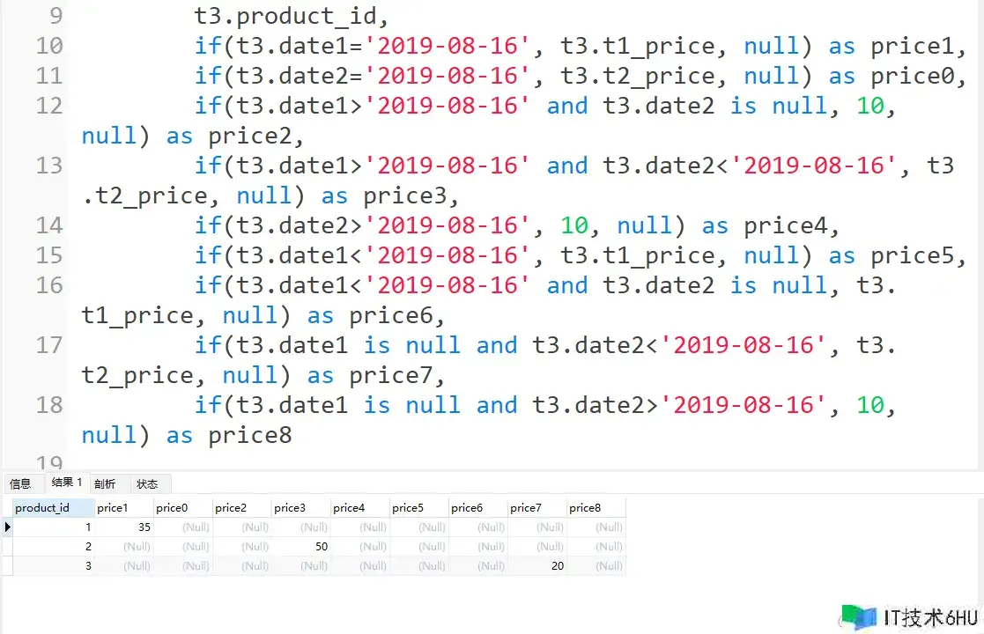Click the current row indicator arrow
The image size is (984, 634).
(x=8, y=527)
